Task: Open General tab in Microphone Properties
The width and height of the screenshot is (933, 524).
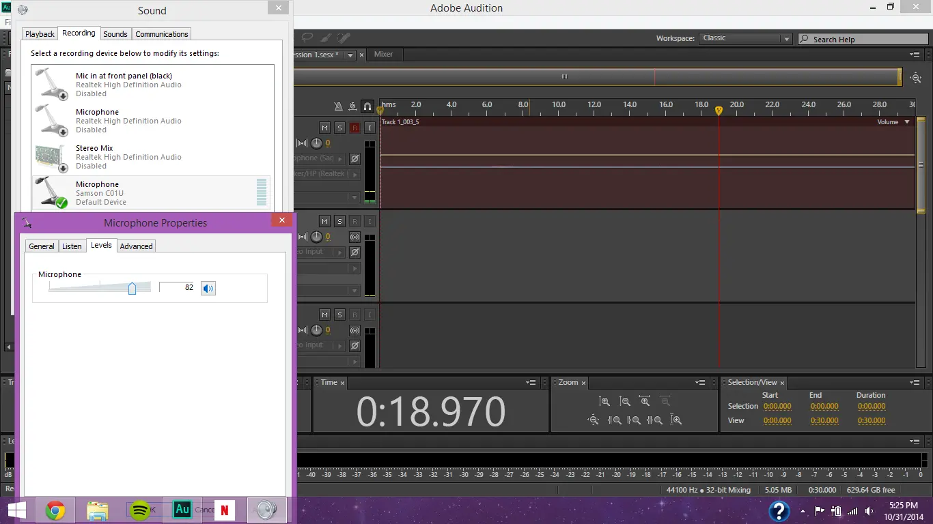Action: tap(42, 246)
